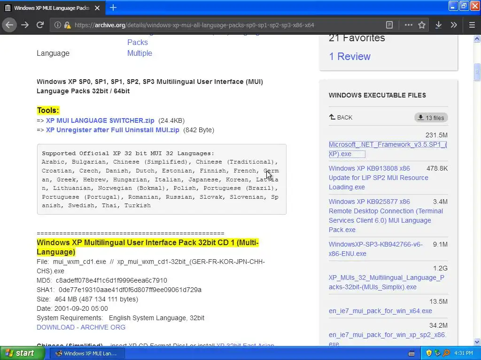Click Size: 464 MB text line
This screenshot has width=481, height=360.
(x=87, y=299)
